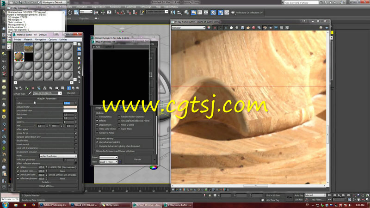
Task: Open Modes menu in Material Editor
Action: tap(18, 40)
